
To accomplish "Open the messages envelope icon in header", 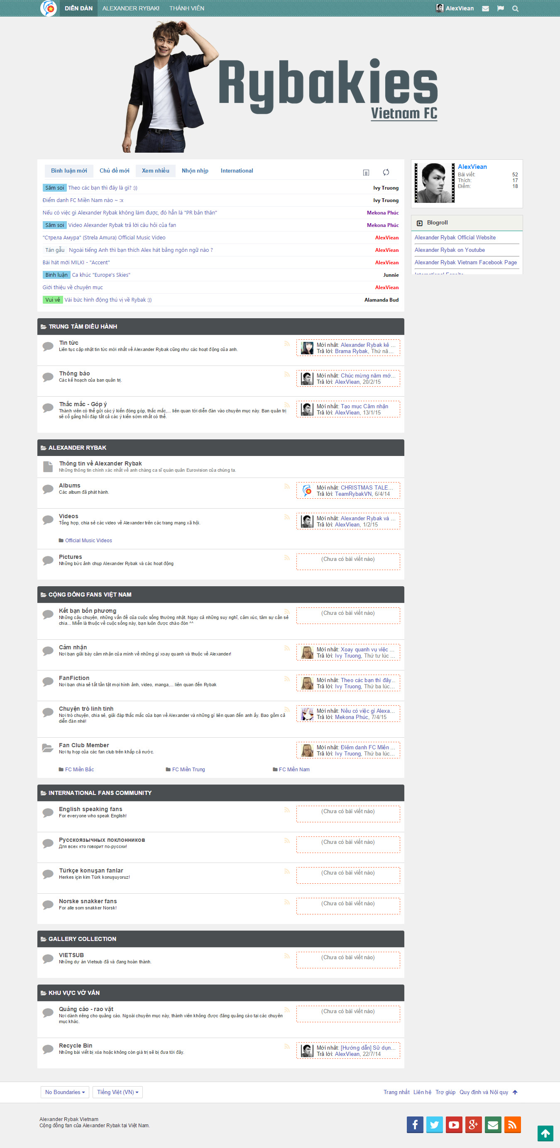I will (486, 8).
